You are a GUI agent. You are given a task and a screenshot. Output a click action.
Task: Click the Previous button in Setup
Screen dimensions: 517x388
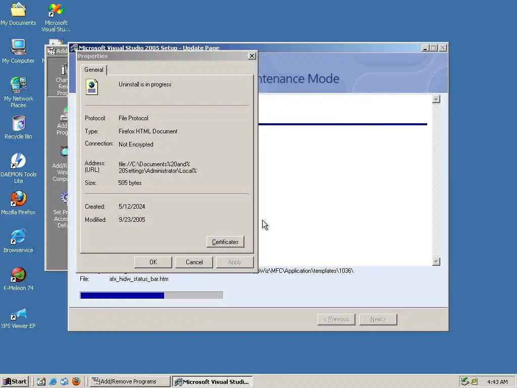(336, 319)
